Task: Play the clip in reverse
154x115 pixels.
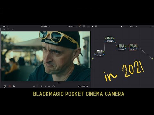Action: click(x=38, y=86)
